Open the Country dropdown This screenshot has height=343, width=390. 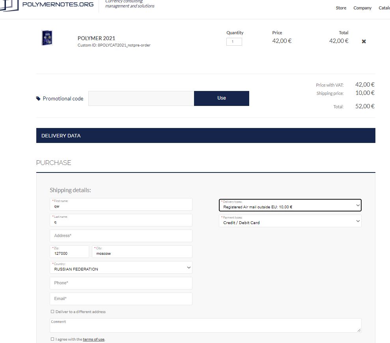point(121,267)
